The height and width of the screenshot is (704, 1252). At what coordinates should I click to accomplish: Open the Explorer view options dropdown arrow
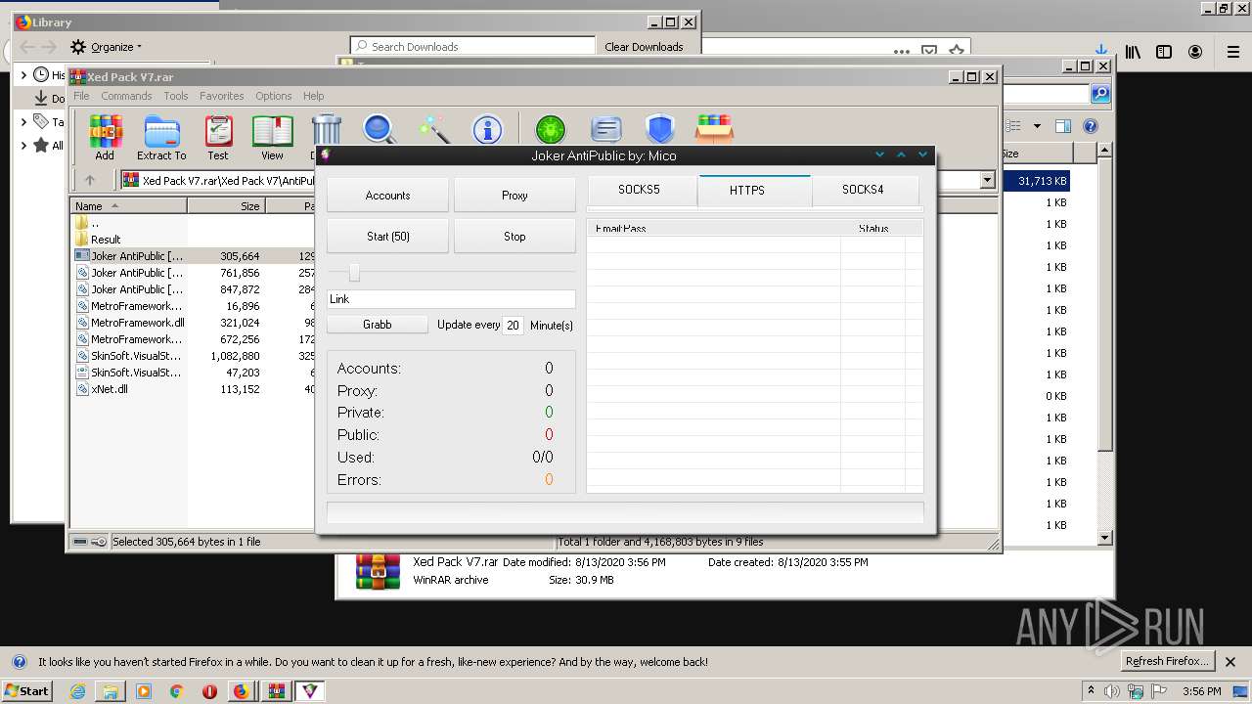1037,126
